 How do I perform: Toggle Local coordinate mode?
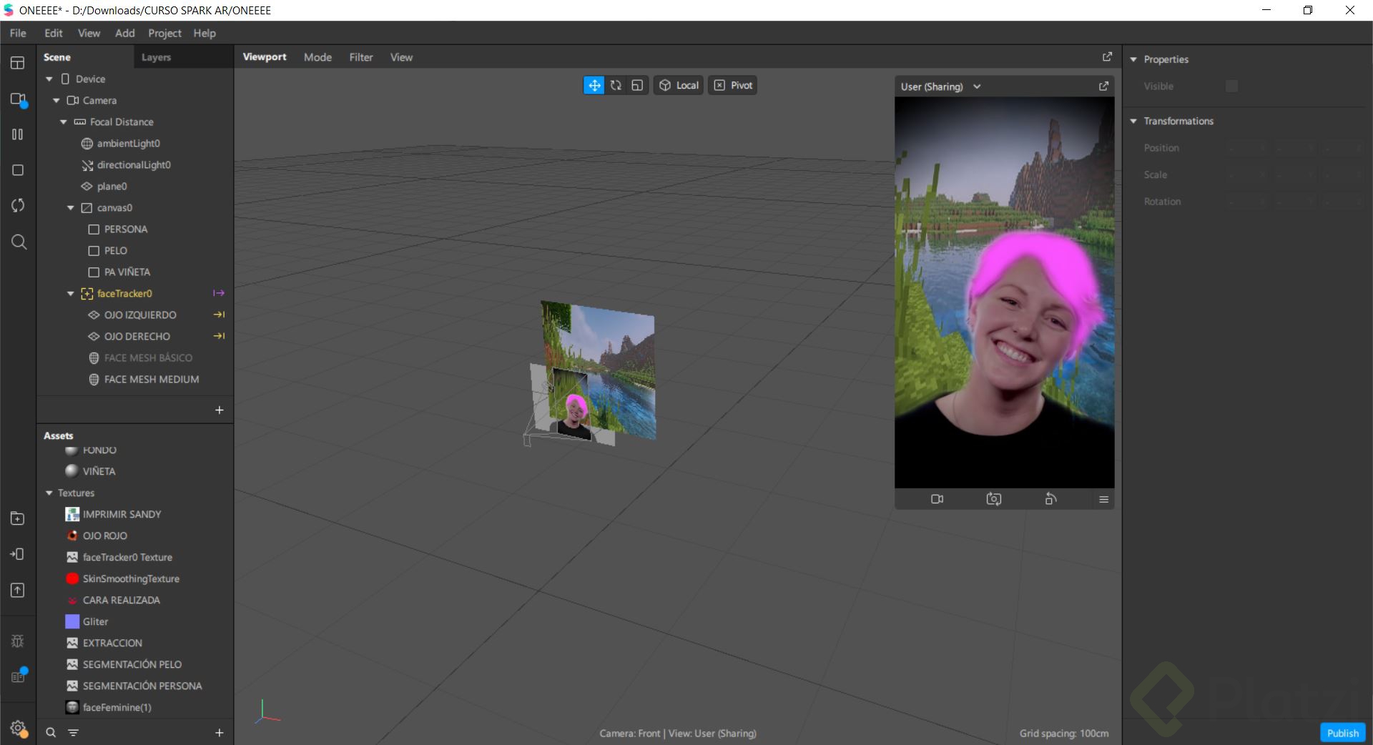click(679, 85)
